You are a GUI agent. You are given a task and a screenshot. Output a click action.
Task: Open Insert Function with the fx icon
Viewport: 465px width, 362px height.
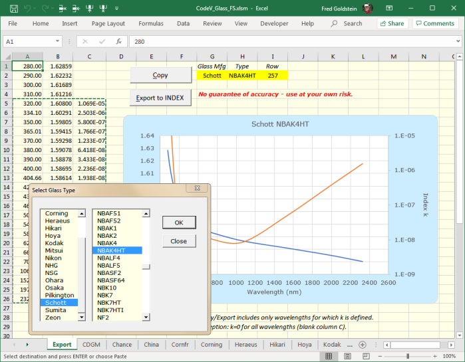pyautogui.click(x=118, y=41)
